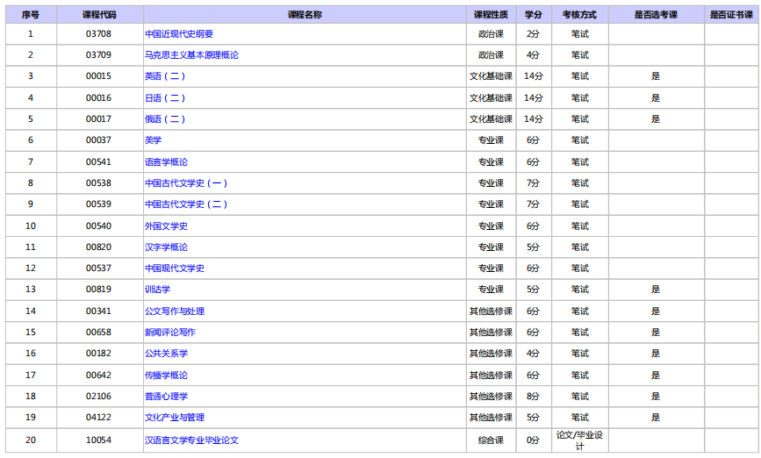761x458 pixels.
Task: Click the 美学 course link
Action: [x=153, y=140]
